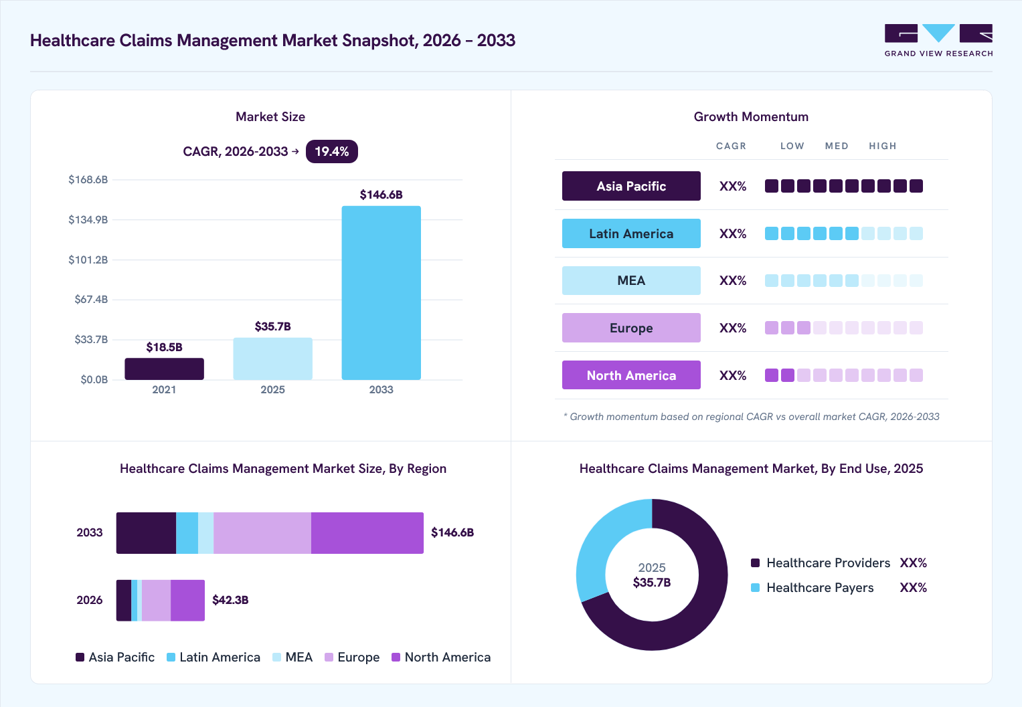Click the Europe momentum indicator squares
Image resolution: width=1022 pixels, height=707 pixels.
[x=844, y=328]
